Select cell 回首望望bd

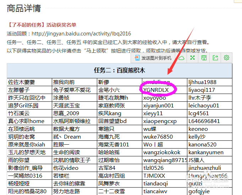click(120, 121)
